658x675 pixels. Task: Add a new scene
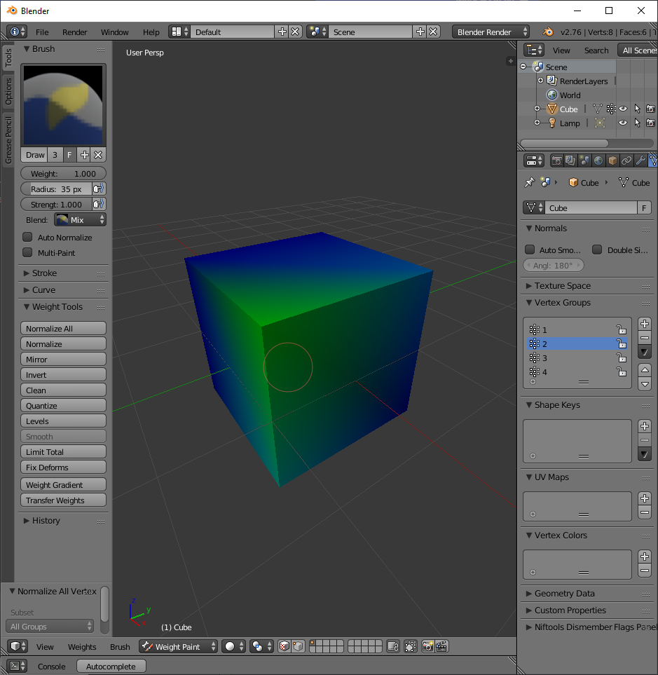click(x=420, y=32)
